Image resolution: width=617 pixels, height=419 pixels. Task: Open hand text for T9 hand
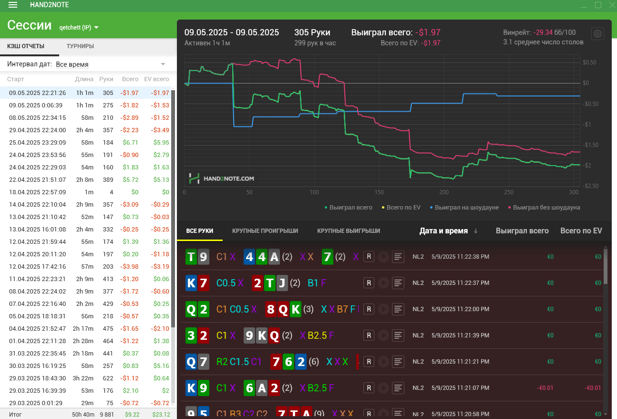click(x=398, y=257)
